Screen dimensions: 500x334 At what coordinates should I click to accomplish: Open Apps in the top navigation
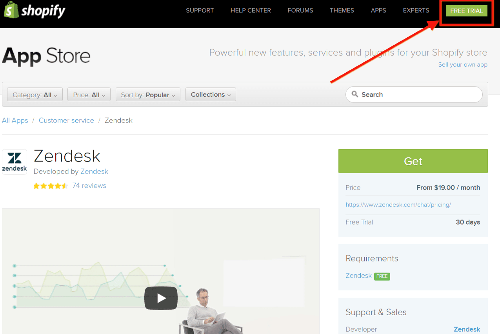(378, 11)
